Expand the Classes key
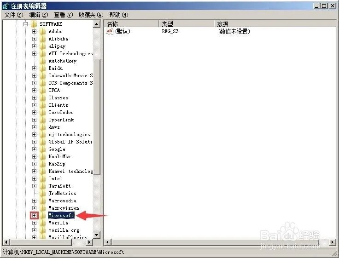The image size is (339, 258). [x=34, y=97]
